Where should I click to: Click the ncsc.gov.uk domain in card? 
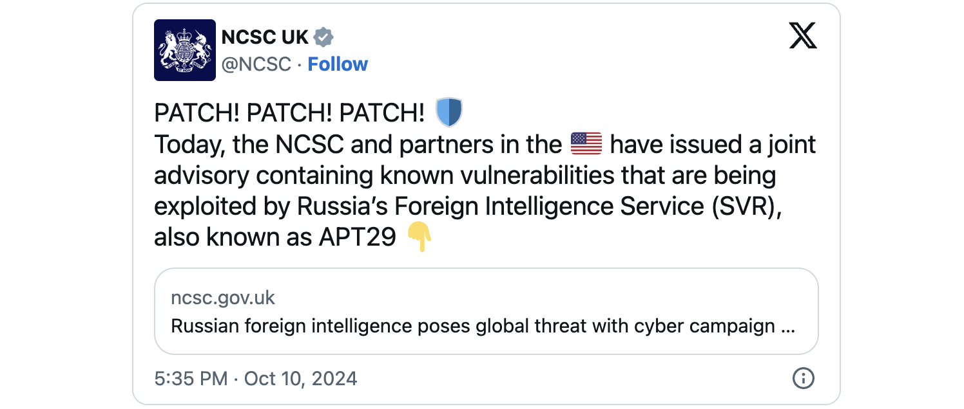pyautogui.click(x=223, y=298)
